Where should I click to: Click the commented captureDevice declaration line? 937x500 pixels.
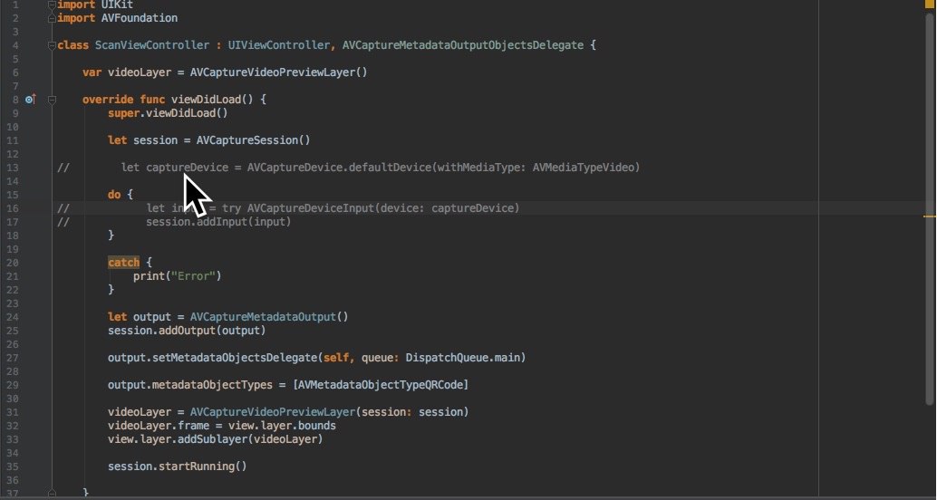click(x=380, y=168)
